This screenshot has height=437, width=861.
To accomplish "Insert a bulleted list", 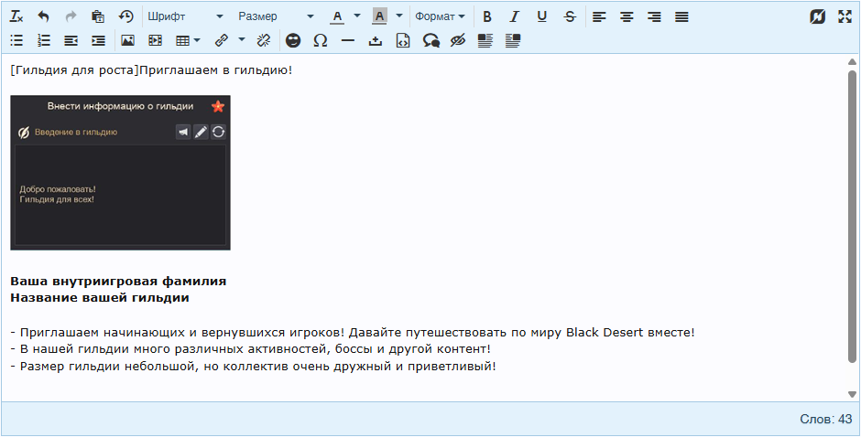I will (x=16, y=40).
